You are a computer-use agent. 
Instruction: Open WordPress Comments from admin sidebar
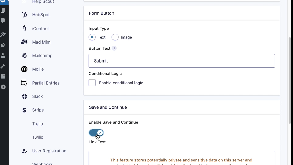(3, 21)
